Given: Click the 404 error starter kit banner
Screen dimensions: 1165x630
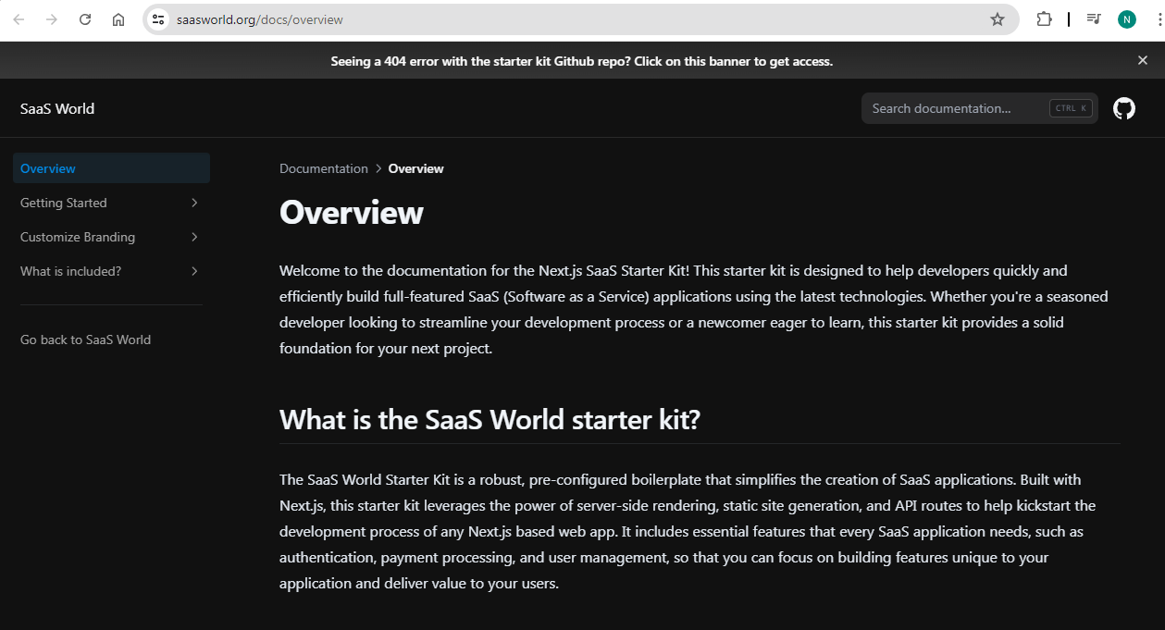Looking at the screenshot, I should [x=582, y=61].
